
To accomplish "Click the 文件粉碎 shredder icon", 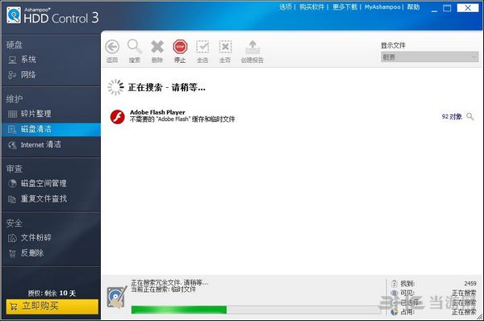I will [12, 238].
